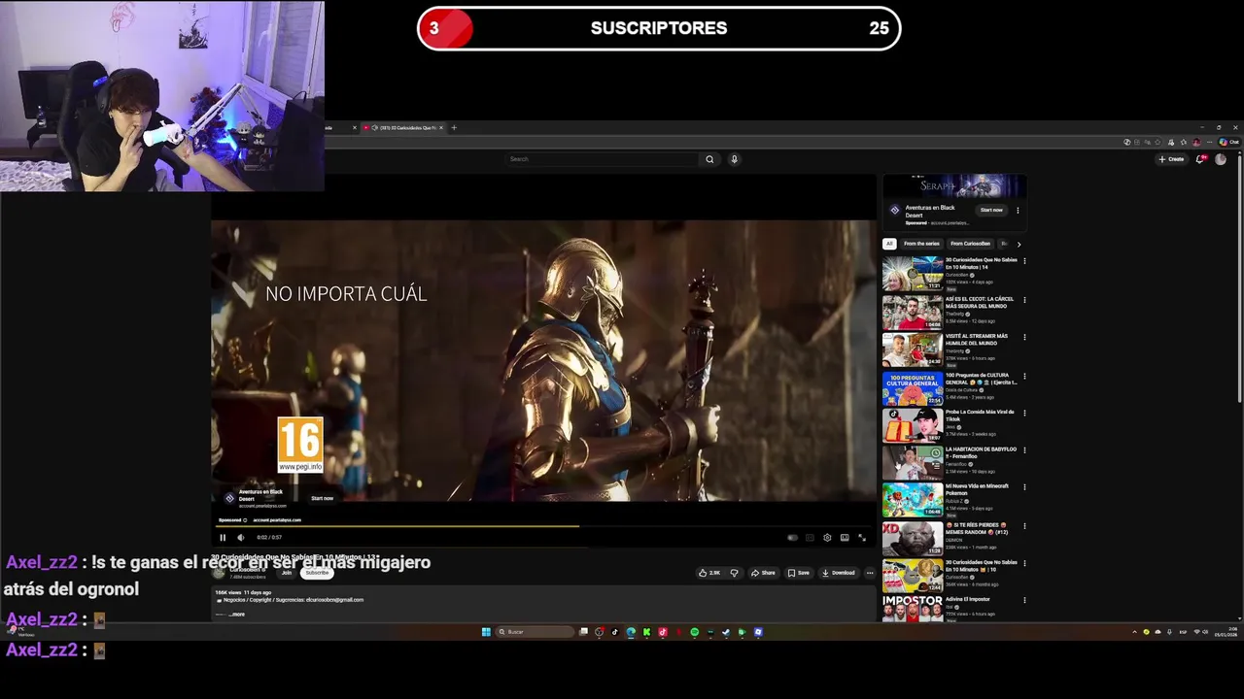Screen dimensions: 1244x699
Task: Open options for the 100 Preguntas video
Action: pyautogui.click(x=1024, y=376)
